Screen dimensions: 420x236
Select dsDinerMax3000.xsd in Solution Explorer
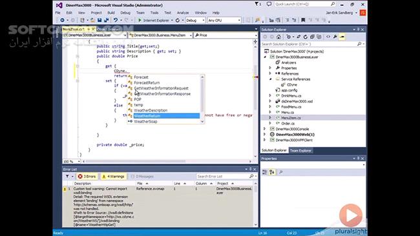pyautogui.click(x=297, y=101)
